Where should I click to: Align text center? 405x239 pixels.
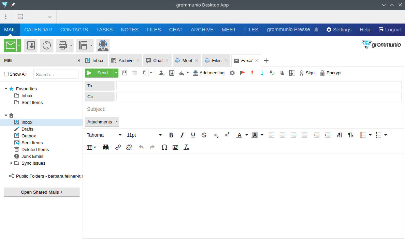pyautogui.click(x=283, y=135)
